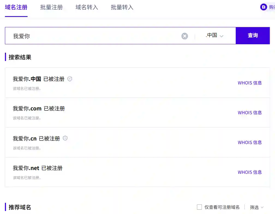275x214 pixels.
Task: Click the info icon beside 我爱你.中国 result
Action: pyautogui.click(x=70, y=79)
